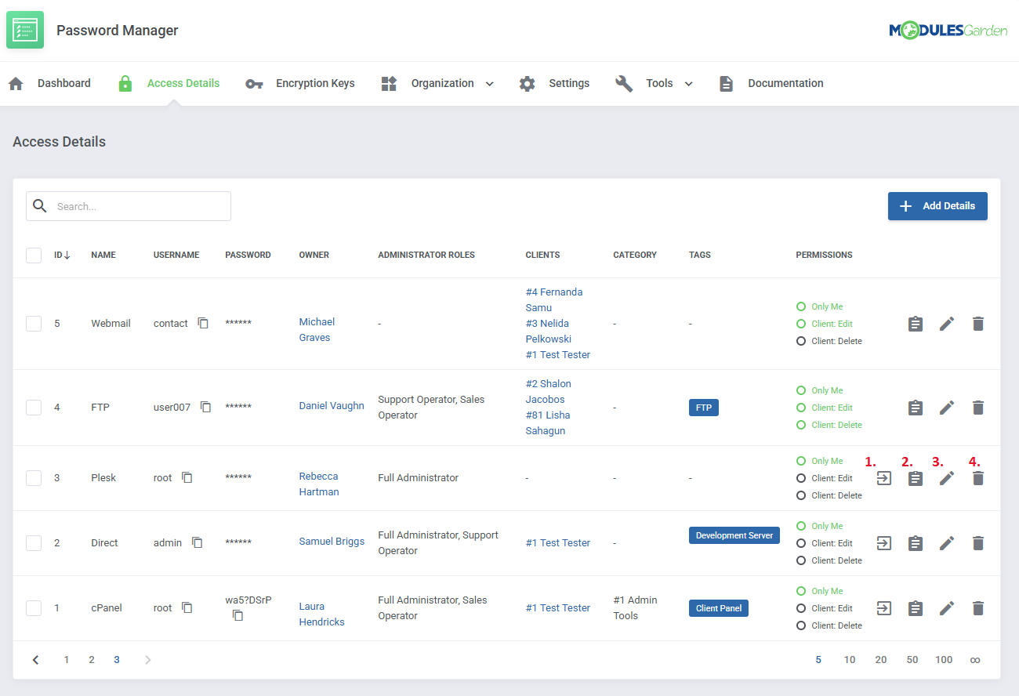This screenshot has width=1019, height=696.
Task: Open client #81 Lisha Sahagun link
Action: coord(548,423)
